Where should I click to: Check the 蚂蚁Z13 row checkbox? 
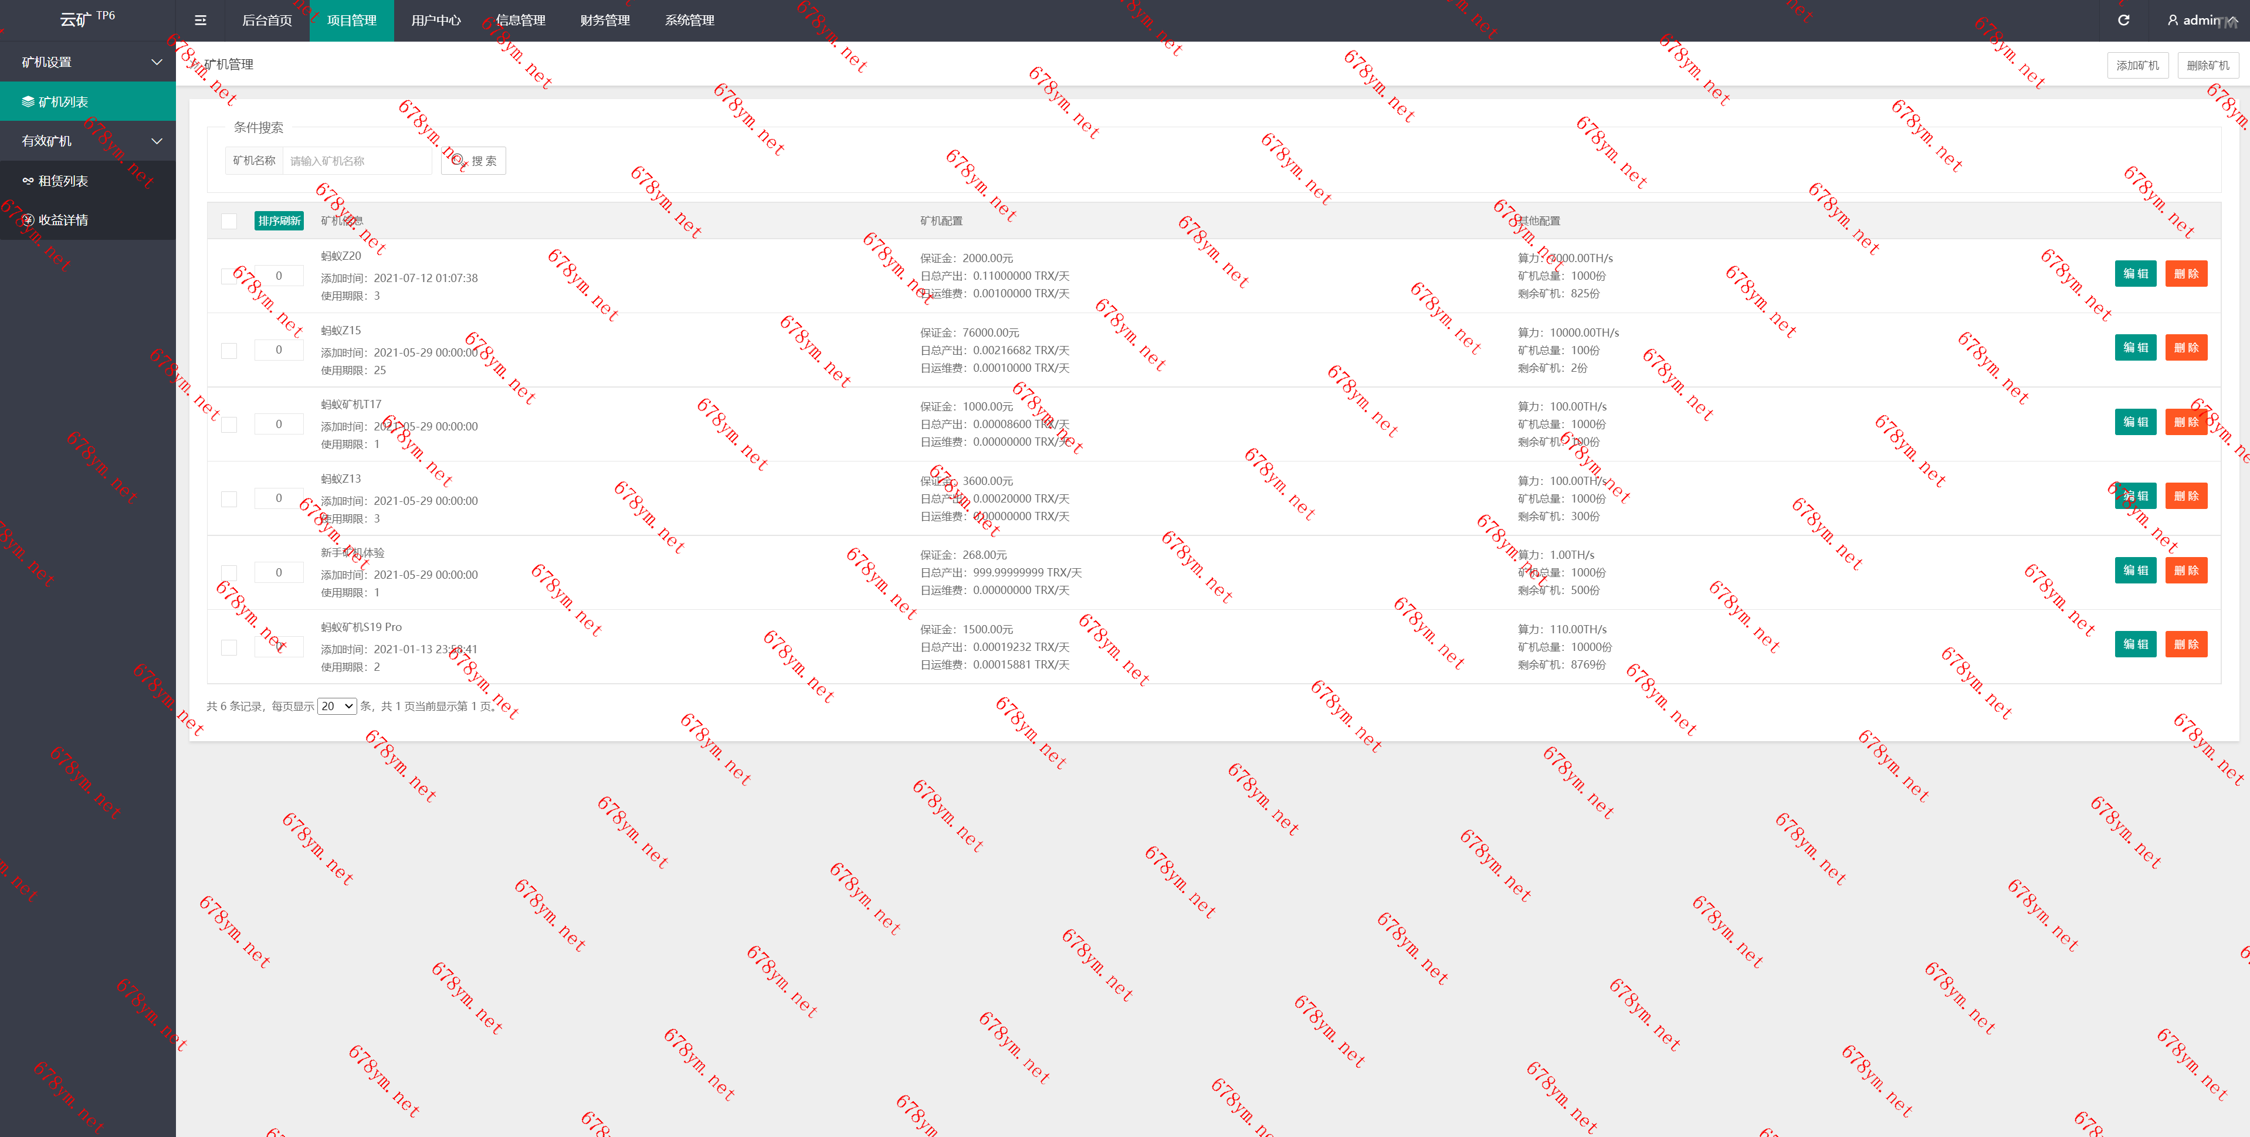point(229,498)
